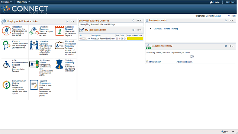
Task: Open Company Directory settings dropdown
Action: [231, 46]
